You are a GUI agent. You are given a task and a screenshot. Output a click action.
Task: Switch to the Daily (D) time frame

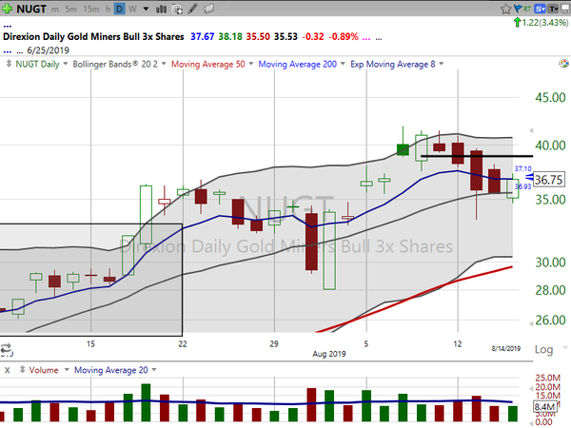pos(119,9)
